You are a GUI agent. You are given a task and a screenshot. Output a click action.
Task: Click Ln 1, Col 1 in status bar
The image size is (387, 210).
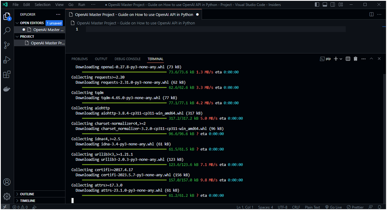point(245,207)
